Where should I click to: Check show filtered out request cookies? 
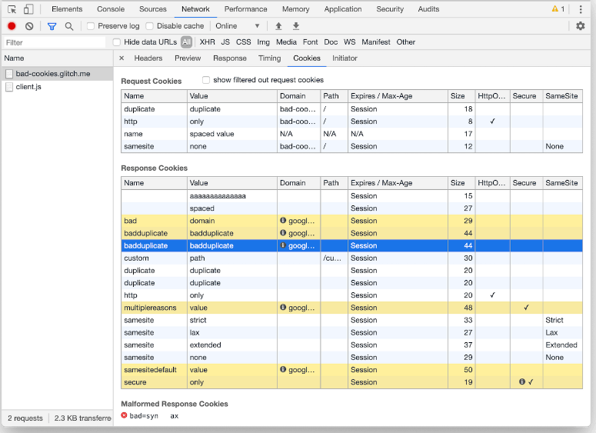206,80
